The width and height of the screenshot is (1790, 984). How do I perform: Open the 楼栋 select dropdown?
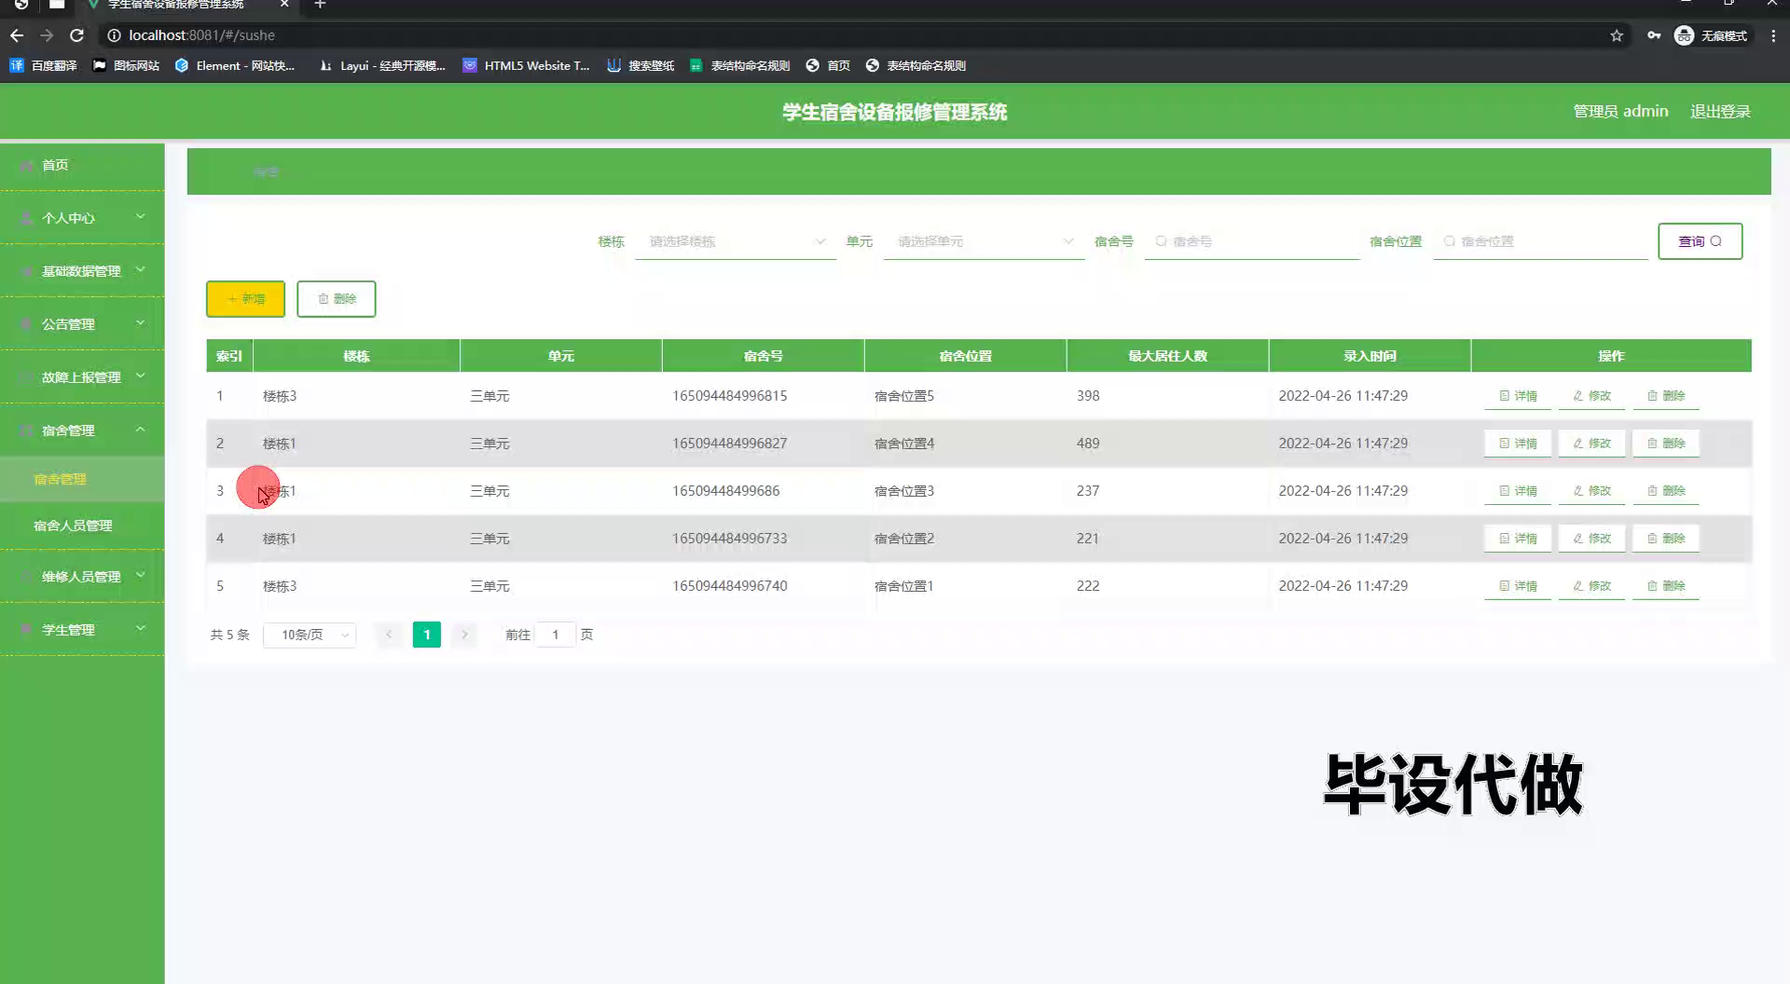736,241
